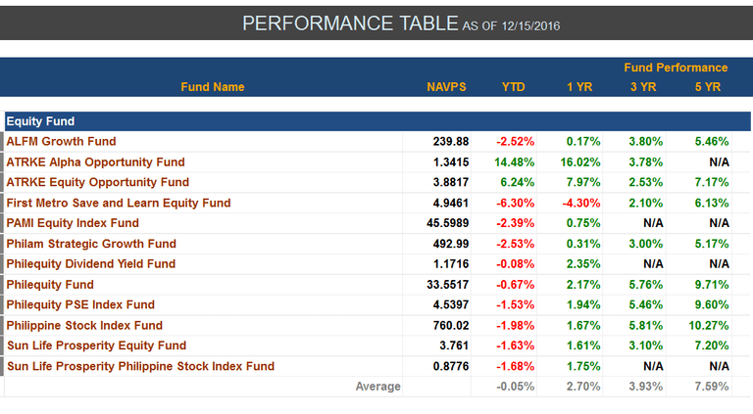This screenshot has height=414, width=753.
Task: Click the 5 YR column header
Action: (x=708, y=87)
